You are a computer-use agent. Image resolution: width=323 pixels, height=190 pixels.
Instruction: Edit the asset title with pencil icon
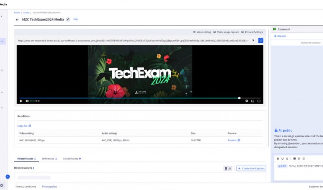coord(68,19)
